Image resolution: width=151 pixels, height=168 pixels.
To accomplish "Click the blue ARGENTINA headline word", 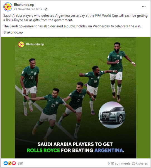I will [109, 150].
